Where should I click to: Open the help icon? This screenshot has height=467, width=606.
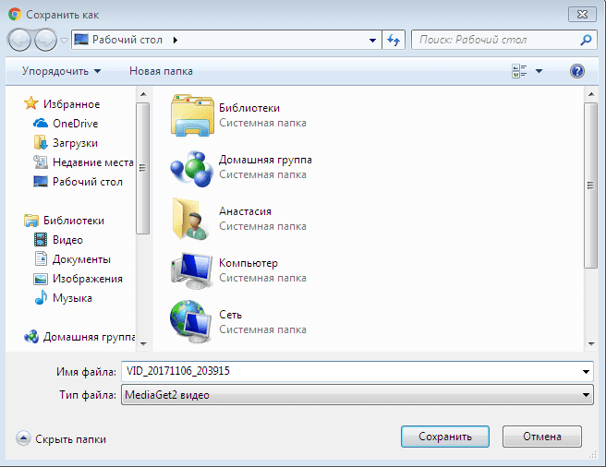point(576,71)
